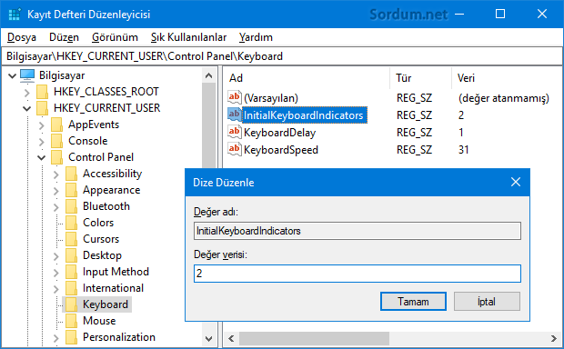Image resolution: width=564 pixels, height=349 pixels.
Task: Click the Değer adı field
Action: pyautogui.click(x=358, y=231)
